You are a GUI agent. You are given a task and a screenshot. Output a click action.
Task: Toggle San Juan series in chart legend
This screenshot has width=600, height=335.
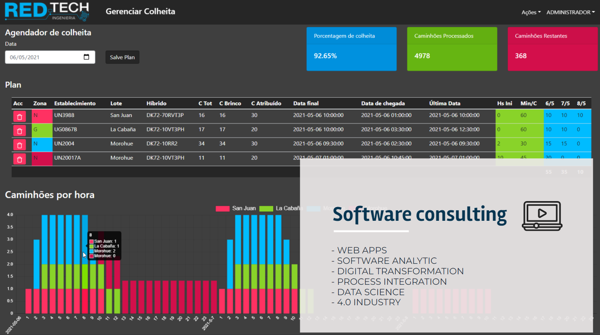(x=236, y=208)
